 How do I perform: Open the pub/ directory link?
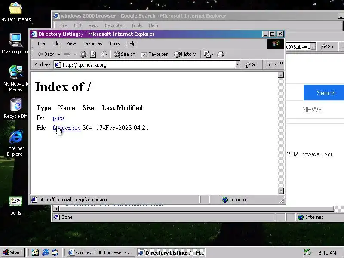coord(58,118)
